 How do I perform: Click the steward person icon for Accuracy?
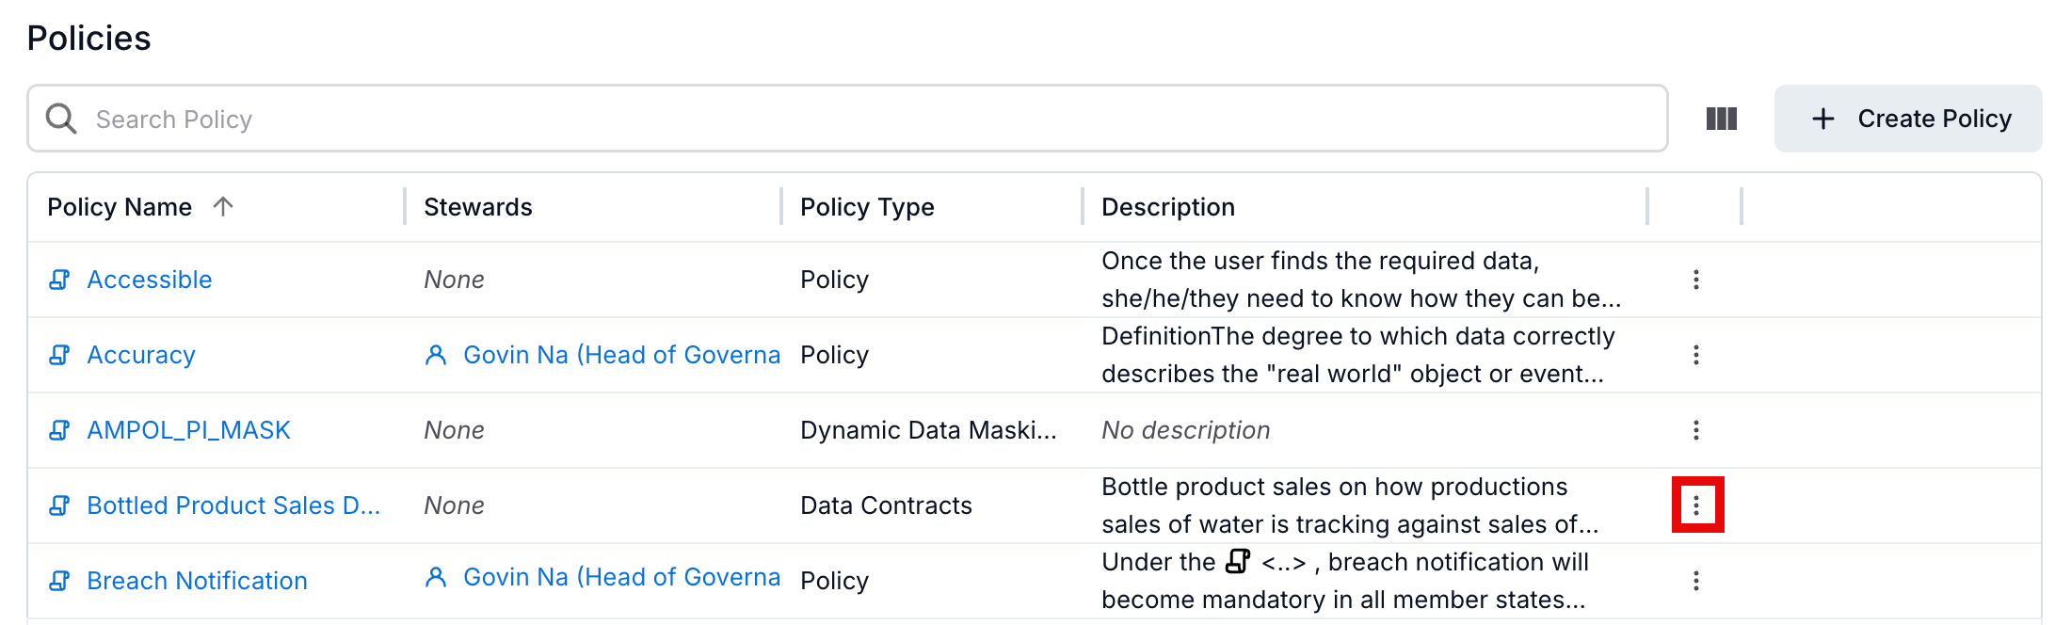pos(435,355)
